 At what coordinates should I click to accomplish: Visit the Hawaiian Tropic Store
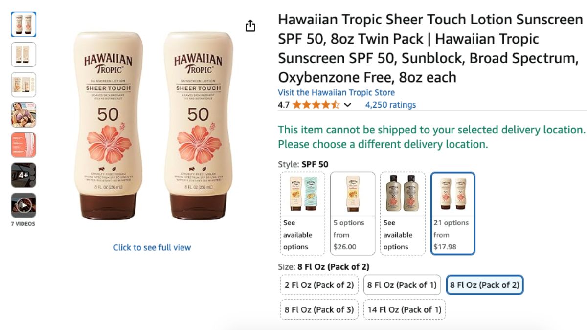[x=336, y=92]
